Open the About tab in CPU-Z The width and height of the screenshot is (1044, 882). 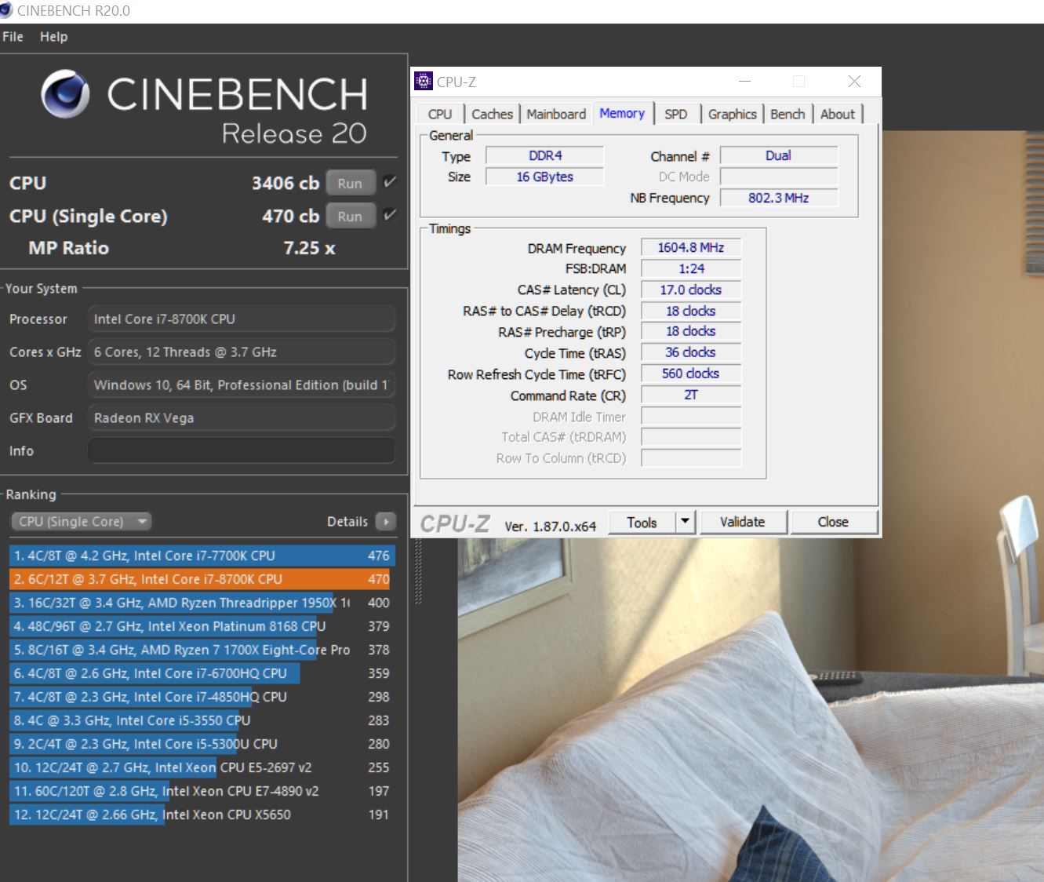837,115
